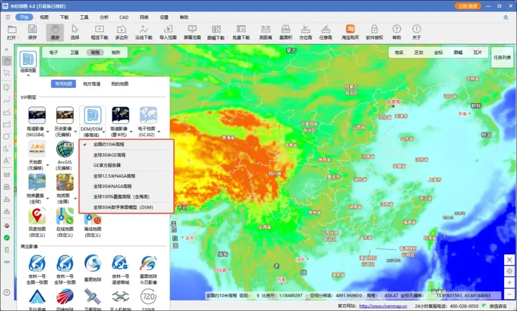Viewport: 517px width, 311px height.
Task: Toggle the 地名 place-name overlay
Action: pyautogui.click(x=399, y=53)
